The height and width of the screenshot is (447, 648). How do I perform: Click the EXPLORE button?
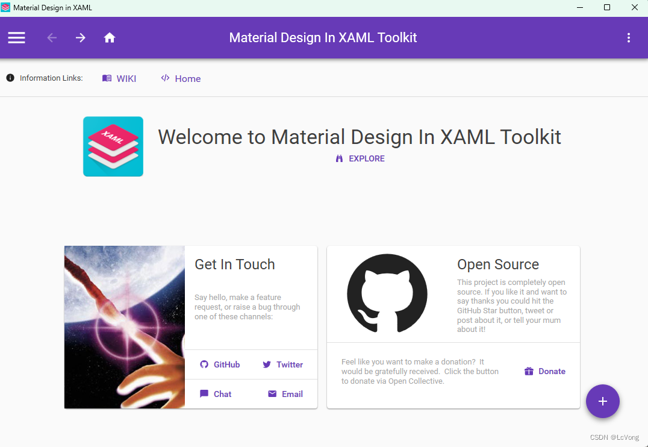click(x=360, y=158)
